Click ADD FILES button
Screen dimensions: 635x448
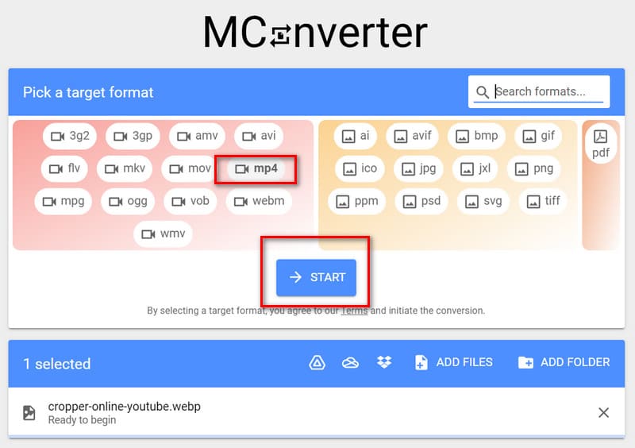[454, 362]
